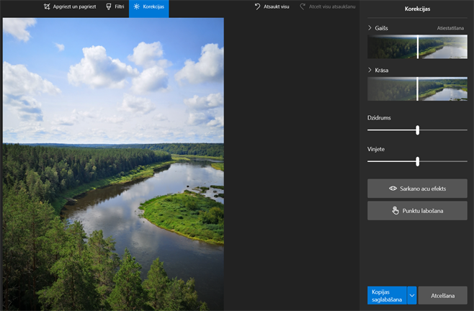Click the Gaišs light preview strip
This screenshot has height=311, width=474.
[417, 47]
